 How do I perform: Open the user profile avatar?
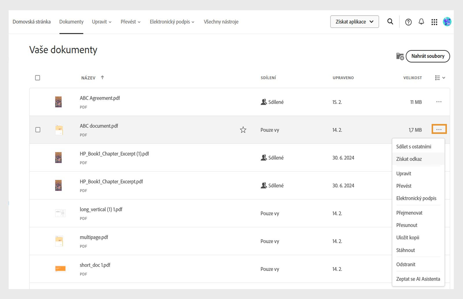tap(447, 22)
